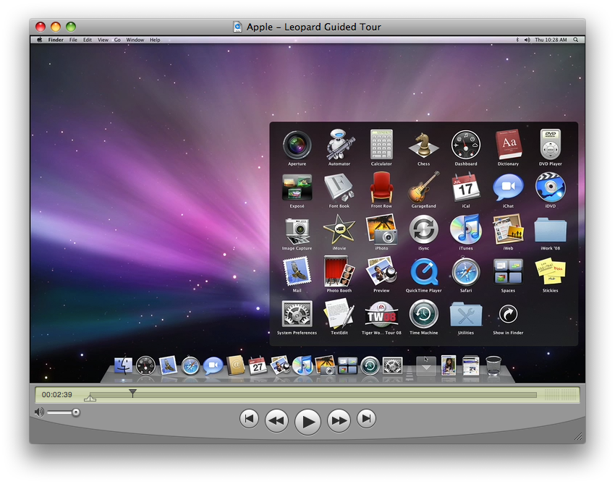Launch iTunes from the Applications stack grid
Viewport: 615px width, 484px height.
pyautogui.click(x=465, y=229)
